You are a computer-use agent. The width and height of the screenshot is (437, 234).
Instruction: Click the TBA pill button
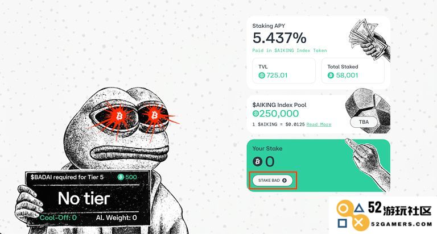[x=364, y=122]
